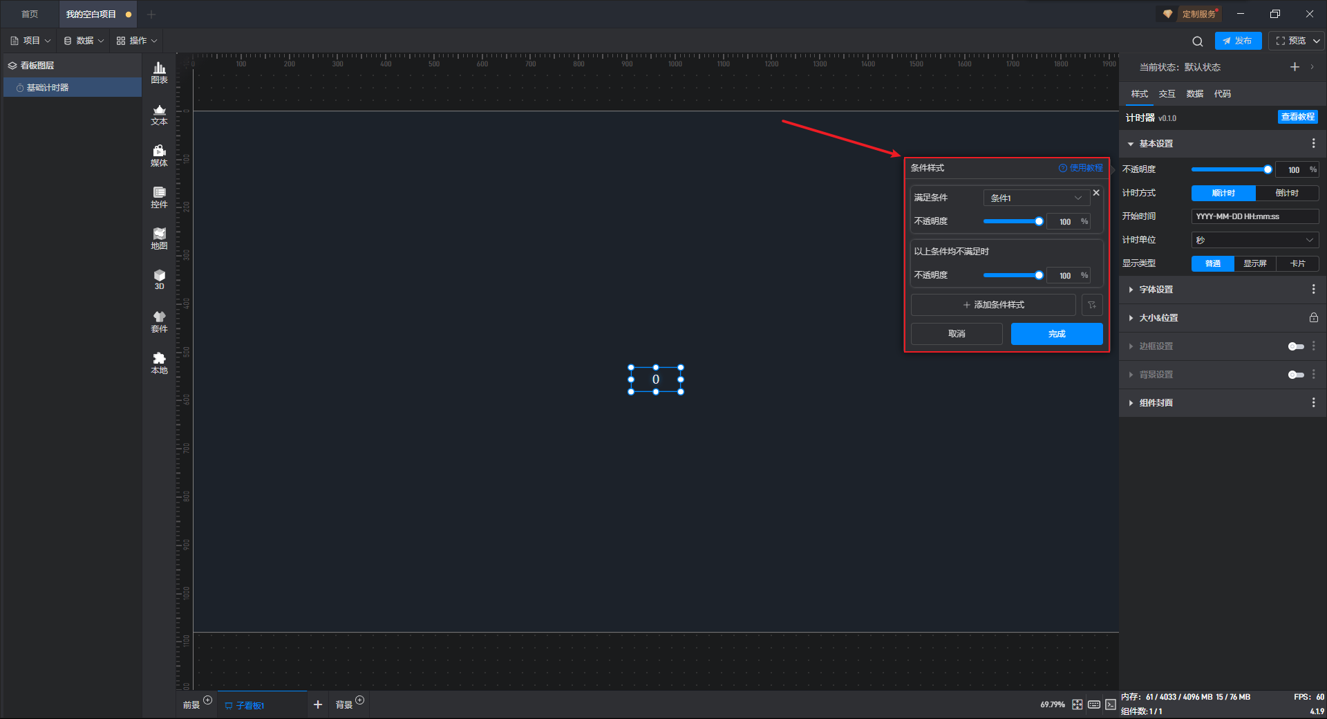
Task: Open 字体设置 more options menu
Action: tap(1313, 290)
